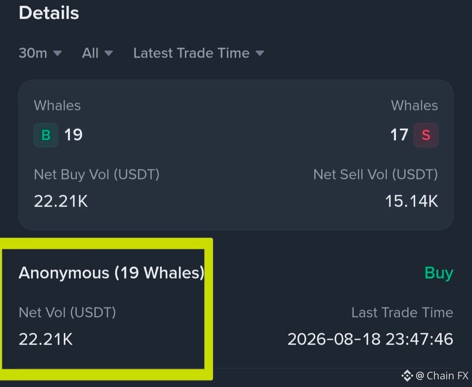Open the 30m timeframe dropdown

(x=40, y=53)
